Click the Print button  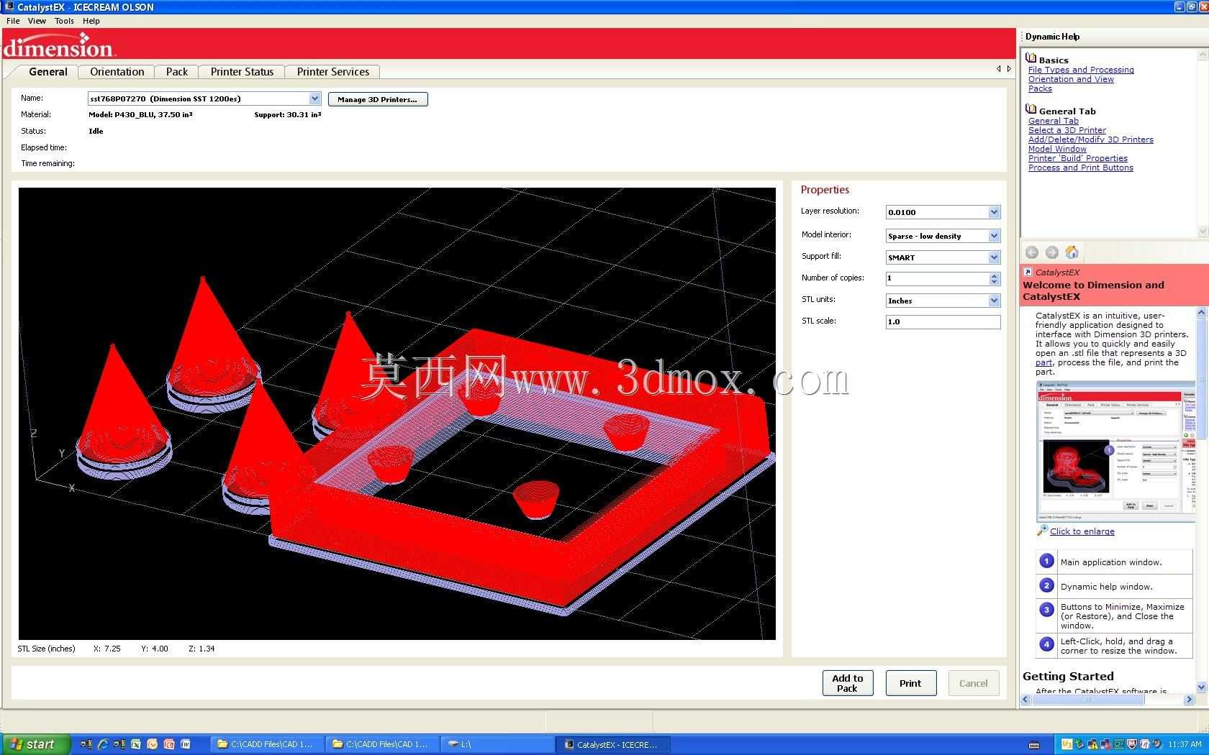coord(910,683)
